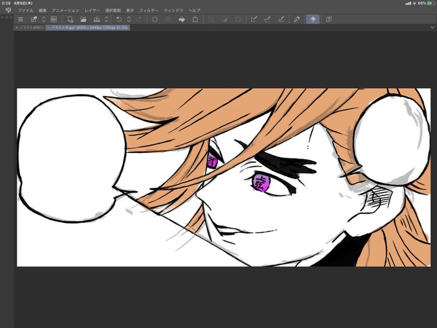Click the pen nib tool icon
The width and height of the screenshot is (437, 328).
pyautogui.click(x=297, y=19)
